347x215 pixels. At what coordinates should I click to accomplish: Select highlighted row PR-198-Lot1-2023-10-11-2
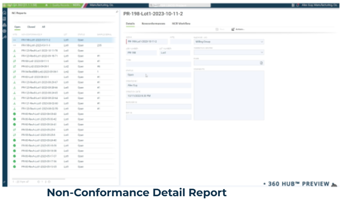pyautogui.click(x=63, y=40)
